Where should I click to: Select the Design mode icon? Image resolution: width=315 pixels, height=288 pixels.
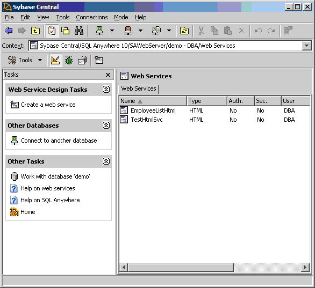tap(55, 60)
